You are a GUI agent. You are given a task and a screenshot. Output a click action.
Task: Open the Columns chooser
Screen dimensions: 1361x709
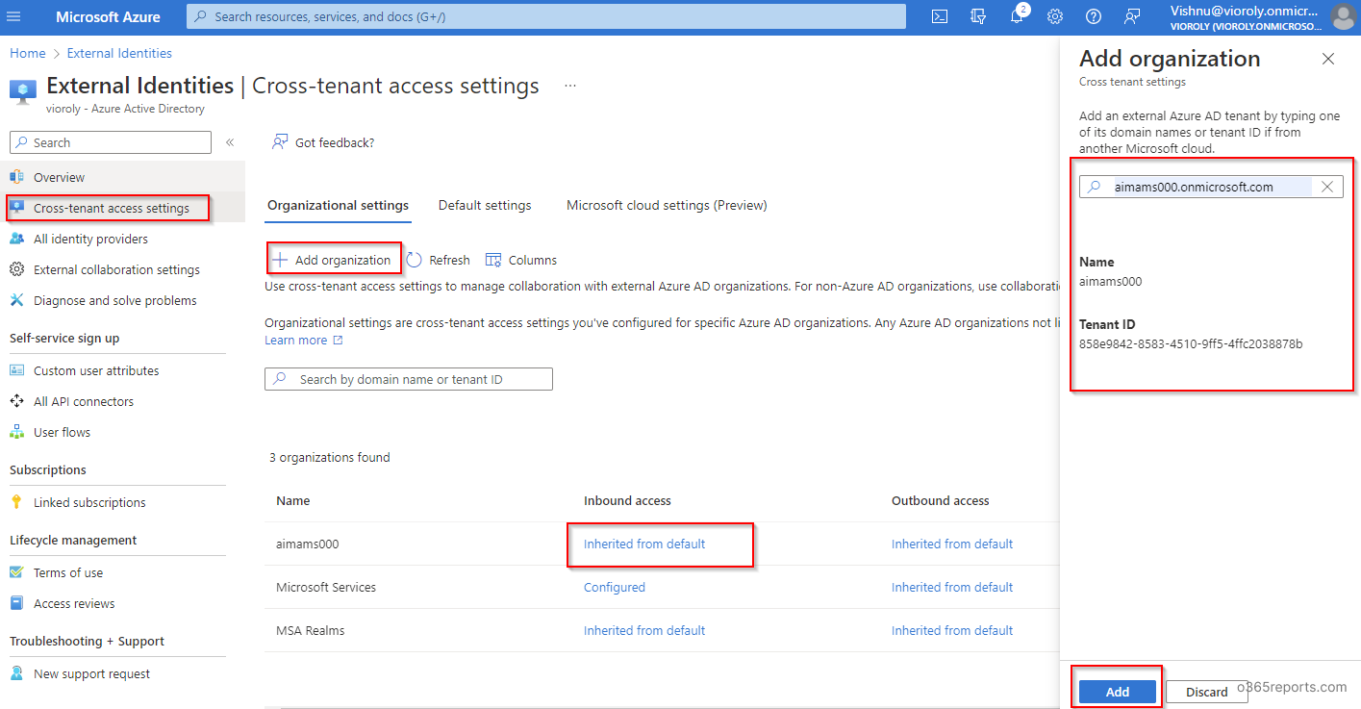click(x=521, y=260)
